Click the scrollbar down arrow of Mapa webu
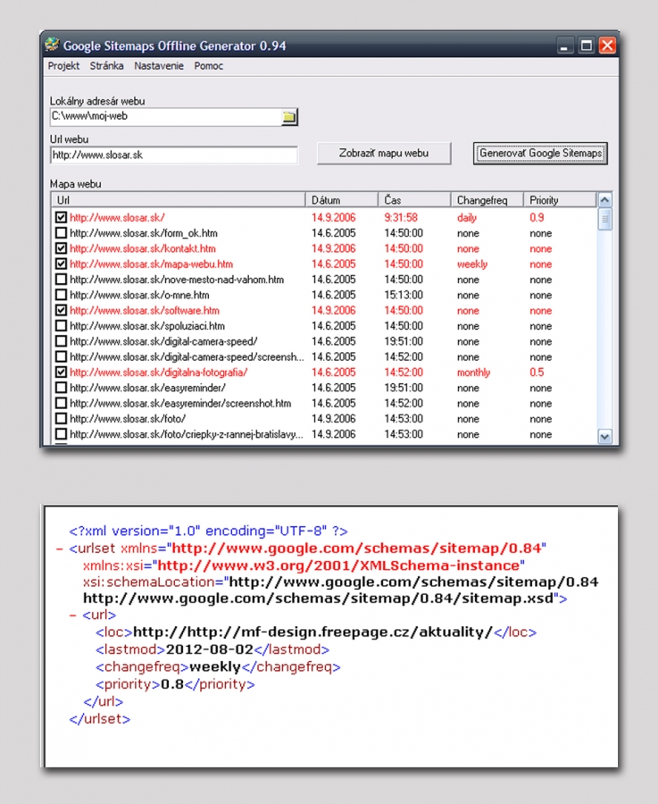Screen dimensions: 658x804 coord(604,437)
